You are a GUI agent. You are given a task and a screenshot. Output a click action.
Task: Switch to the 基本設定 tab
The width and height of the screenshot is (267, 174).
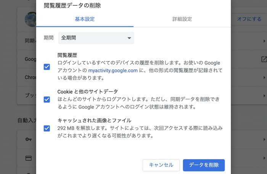85,19
